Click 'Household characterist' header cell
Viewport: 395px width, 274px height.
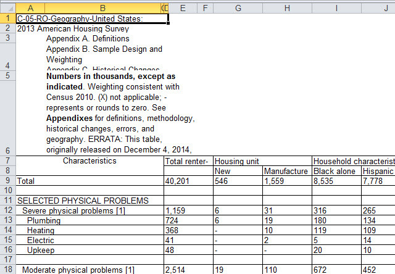tap(354, 161)
